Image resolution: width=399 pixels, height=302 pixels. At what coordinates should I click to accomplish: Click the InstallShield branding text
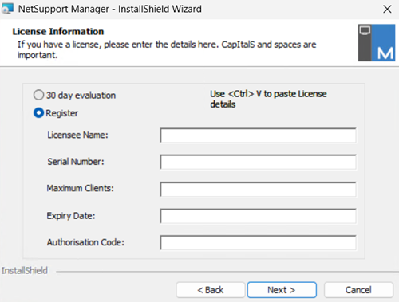point(25,270)
